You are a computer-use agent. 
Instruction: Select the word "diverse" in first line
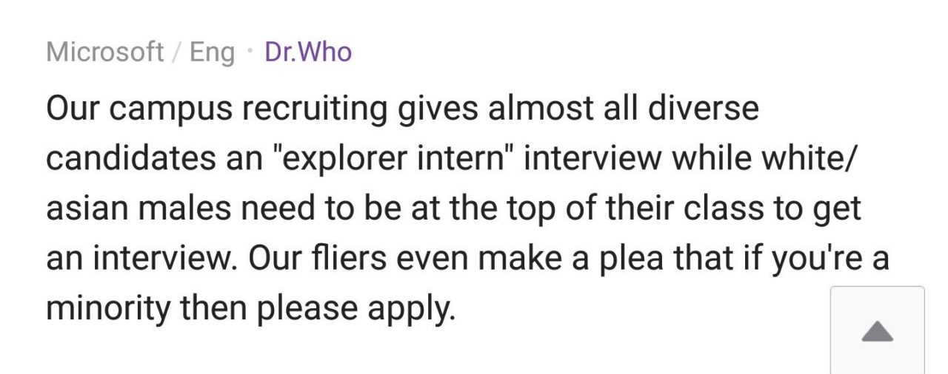(704, 109)
